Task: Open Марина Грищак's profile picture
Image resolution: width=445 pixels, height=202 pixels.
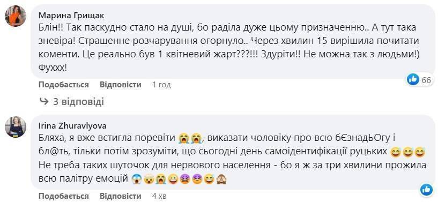Action: coord(16,16)
